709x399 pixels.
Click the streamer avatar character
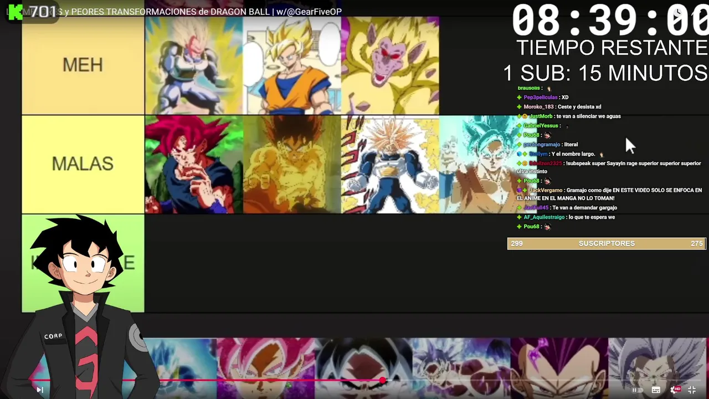(x=83, y=308)
